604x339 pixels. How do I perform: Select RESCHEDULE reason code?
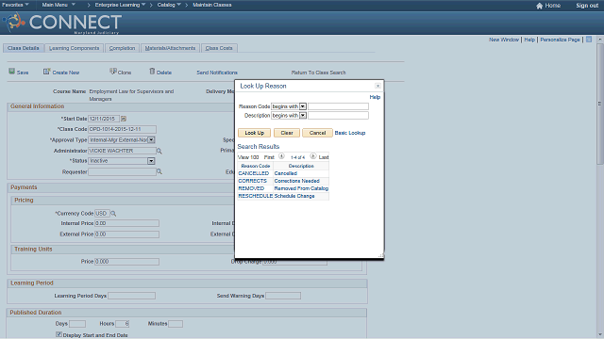click(256, 196)
